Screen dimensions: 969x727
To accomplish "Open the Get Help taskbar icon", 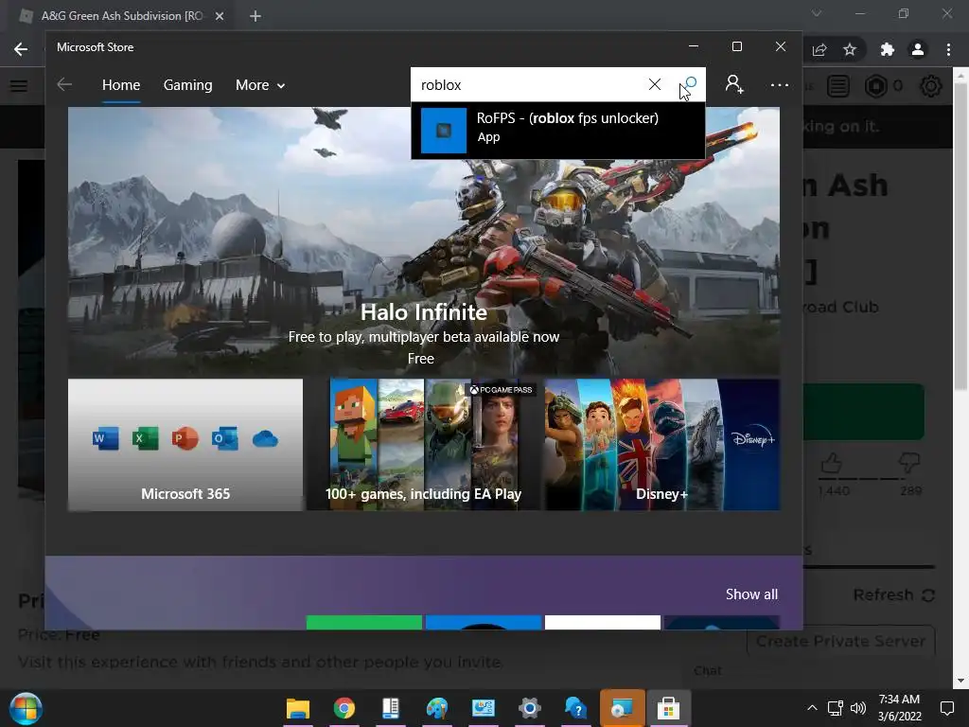I will click(575, 708).
